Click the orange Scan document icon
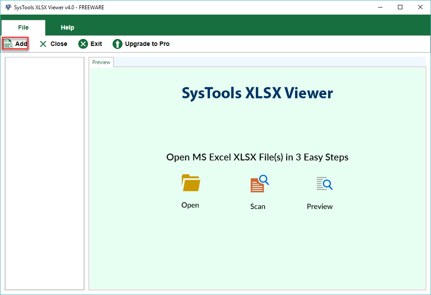Screen dimensions: 431x295 [x=259, y=184]
